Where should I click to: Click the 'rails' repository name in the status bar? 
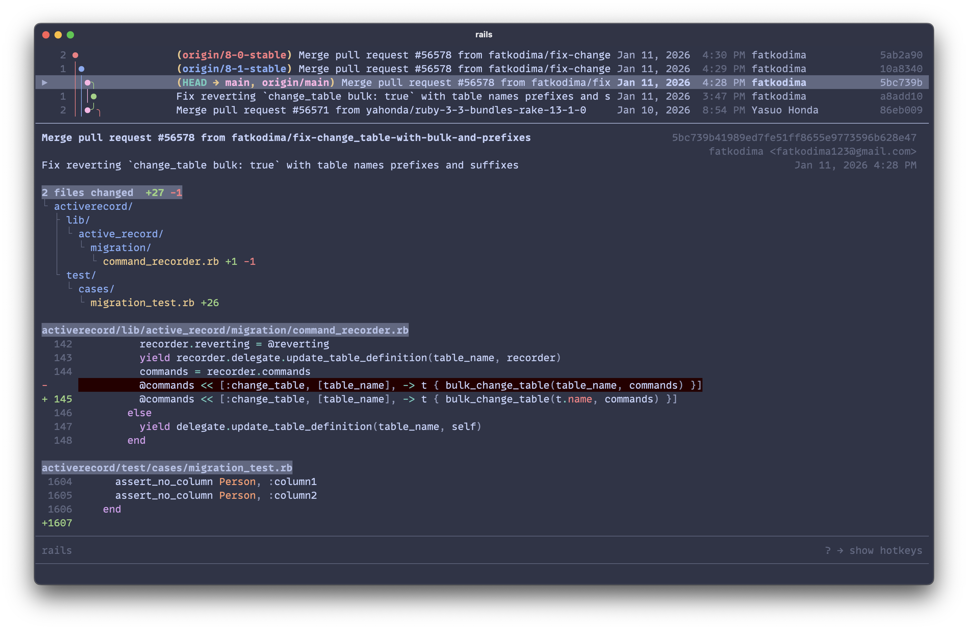[x=57, y=550]
